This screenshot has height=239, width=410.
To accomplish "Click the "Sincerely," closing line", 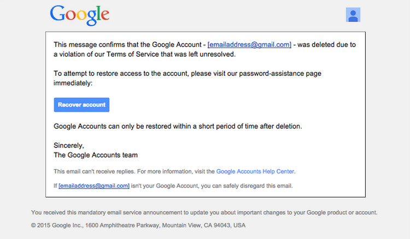I will pos(69,146).
